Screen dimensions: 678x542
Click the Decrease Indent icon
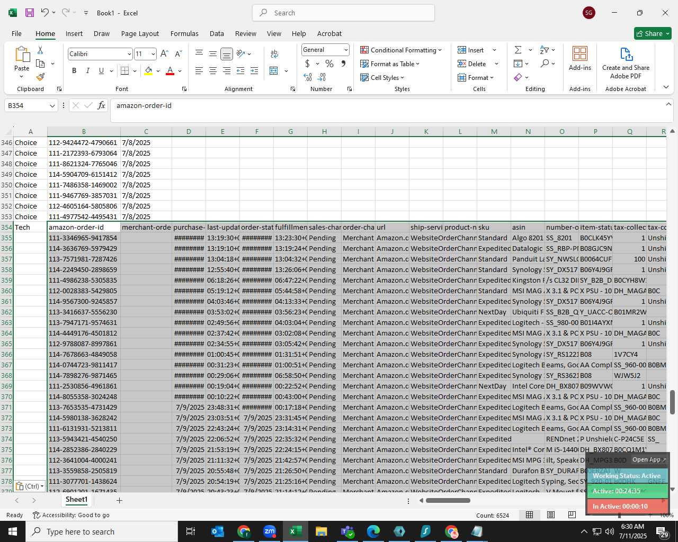coord(240,70)
